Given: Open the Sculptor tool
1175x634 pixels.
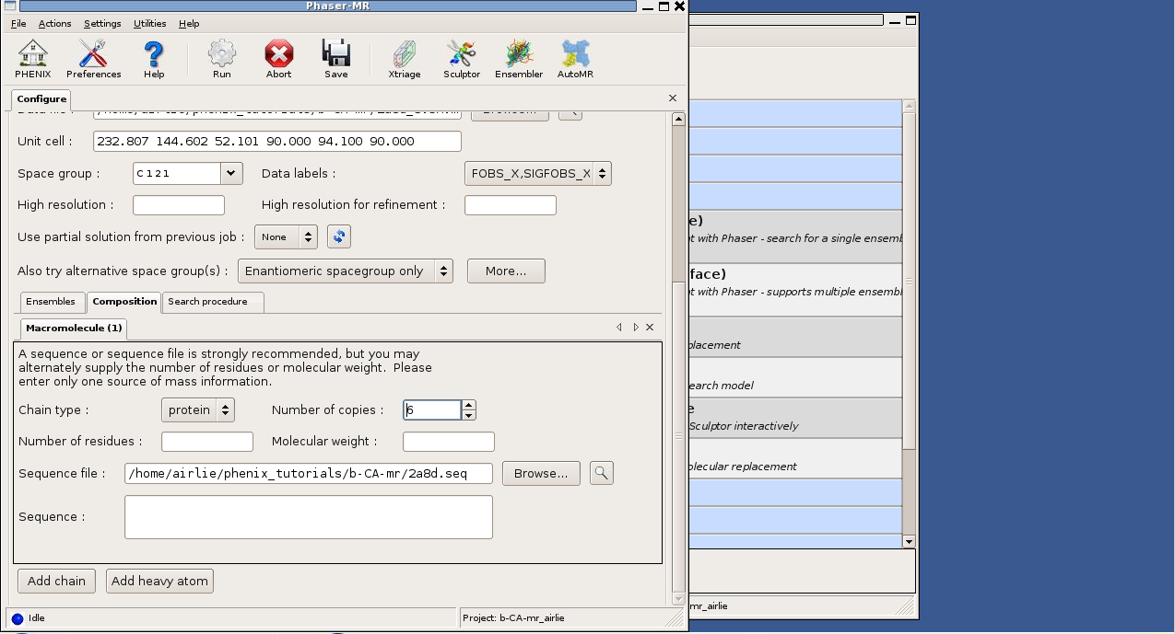Looking at the screenshot, I should (x=461, y=59).
